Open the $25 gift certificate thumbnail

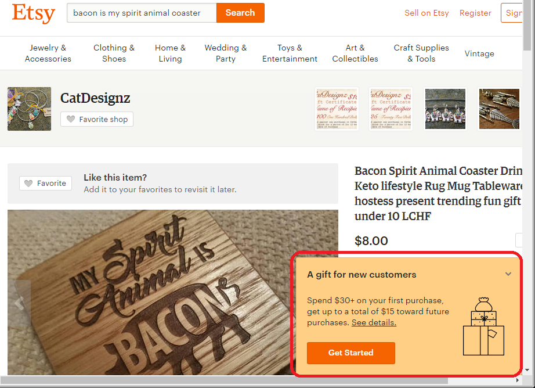pos(391,109)
